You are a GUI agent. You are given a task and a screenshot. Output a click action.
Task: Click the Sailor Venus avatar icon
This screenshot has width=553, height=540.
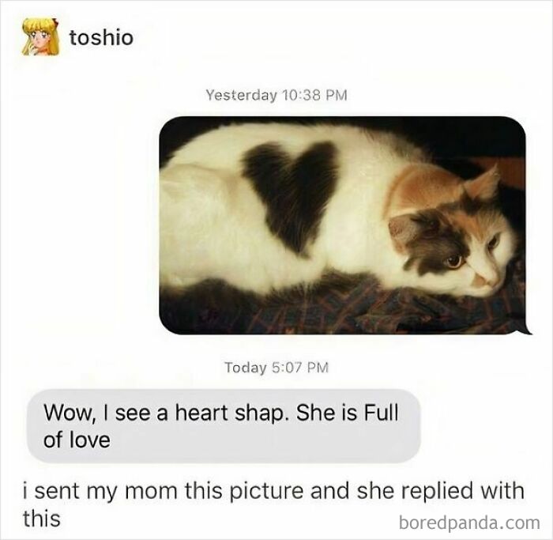[x=39, y=36]
